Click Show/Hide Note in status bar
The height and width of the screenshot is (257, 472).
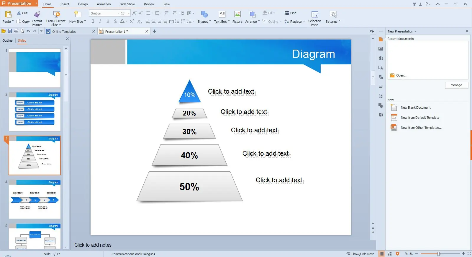[x=360, y=254]
